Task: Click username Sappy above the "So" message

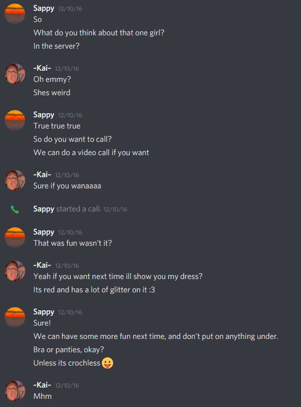Action: [x=44, y=9]
